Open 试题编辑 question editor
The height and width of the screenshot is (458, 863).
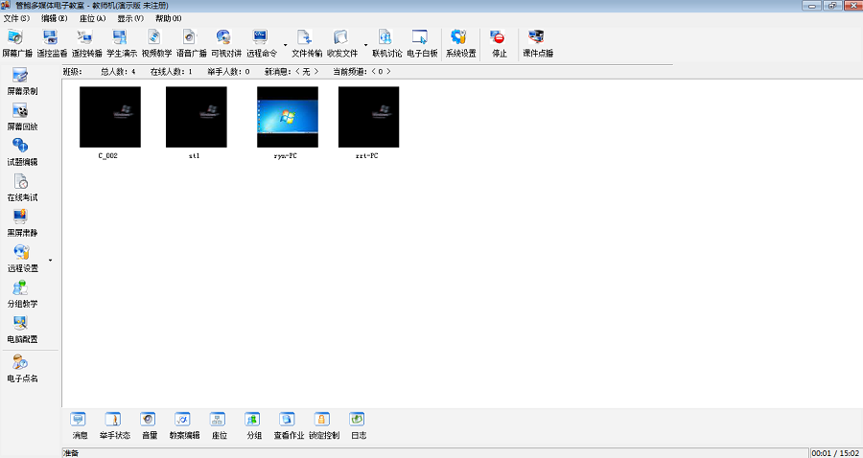(21, 152)
